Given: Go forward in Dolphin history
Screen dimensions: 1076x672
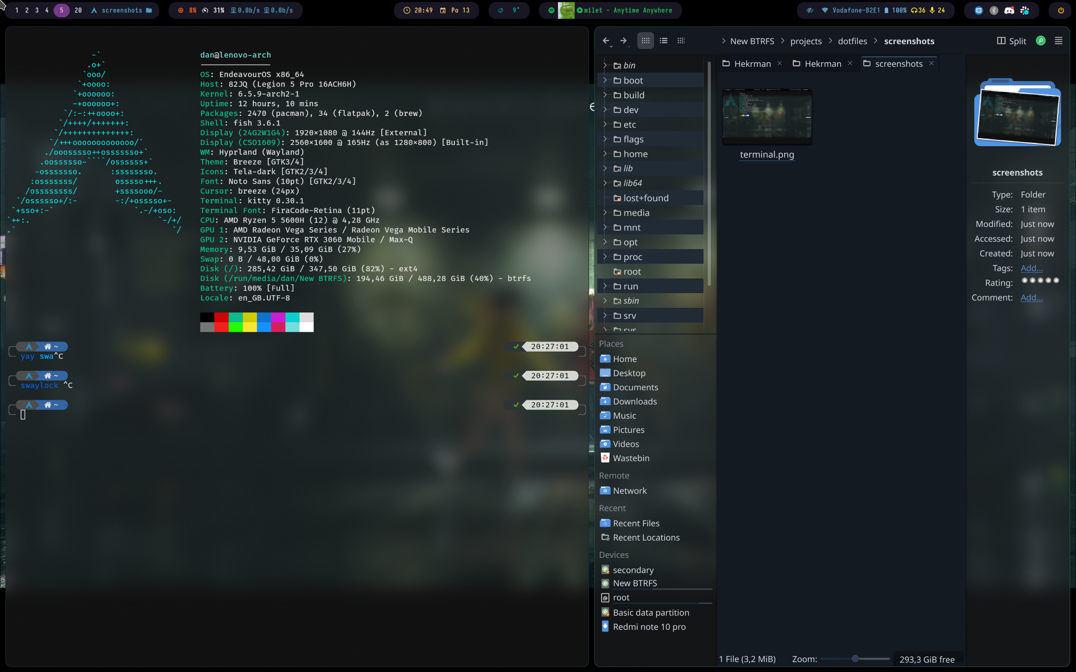Looking at the screenshot, I should [624, 41].
